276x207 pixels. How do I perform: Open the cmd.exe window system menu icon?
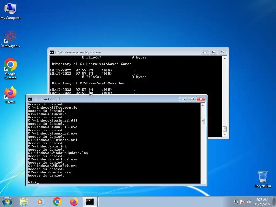(x=52, y=52)
